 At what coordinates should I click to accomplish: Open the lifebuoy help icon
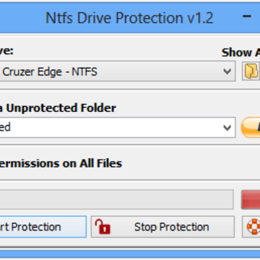coord(253,227)
